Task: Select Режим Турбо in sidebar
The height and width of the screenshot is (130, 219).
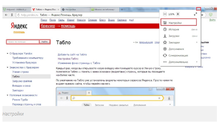Action: tap(20, 100)
